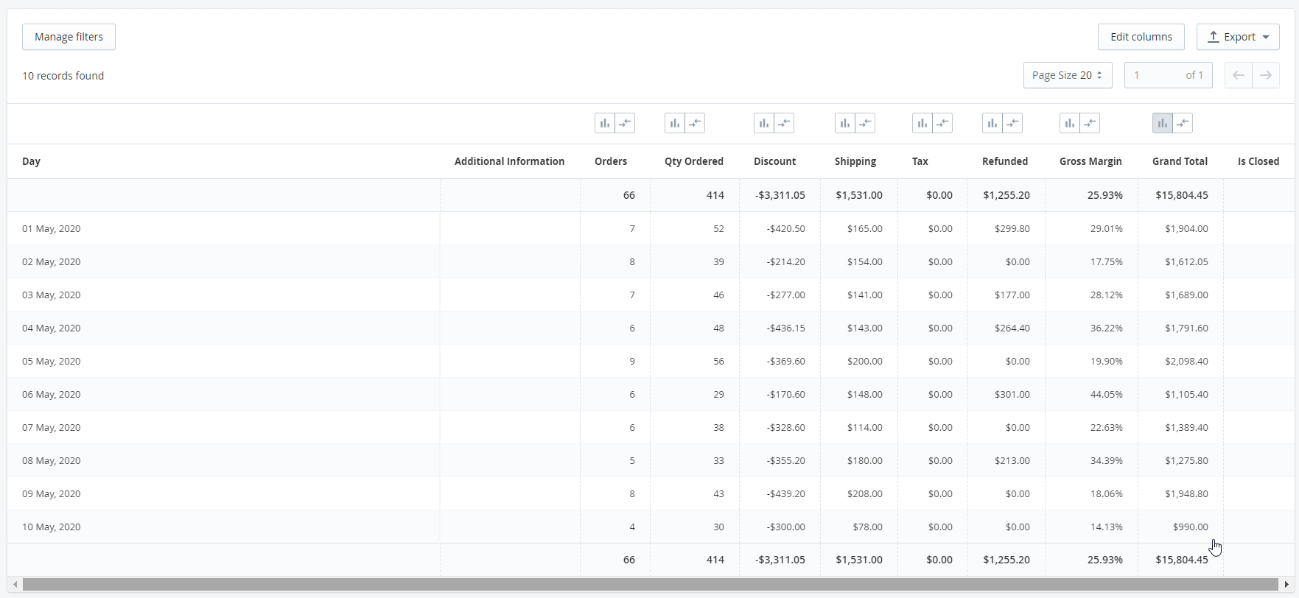Viewport: 1299px width, 598px height.
Task: Click the Edit columns button
Action: point(1141,37)
